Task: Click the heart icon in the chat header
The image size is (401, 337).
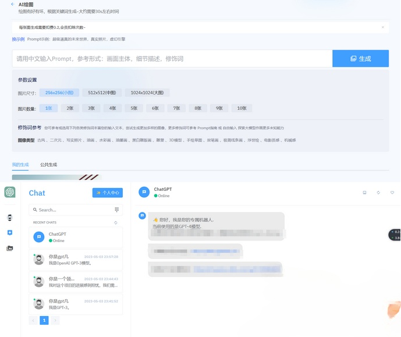Action: click(392, 193)
